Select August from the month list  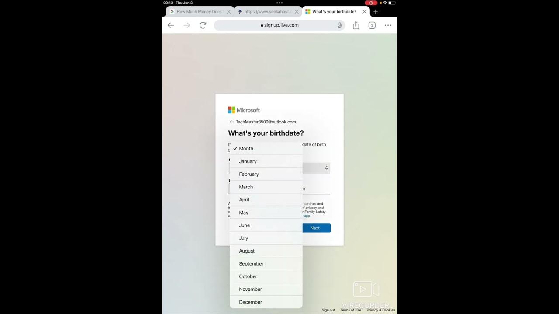click(x=266, y=251)
